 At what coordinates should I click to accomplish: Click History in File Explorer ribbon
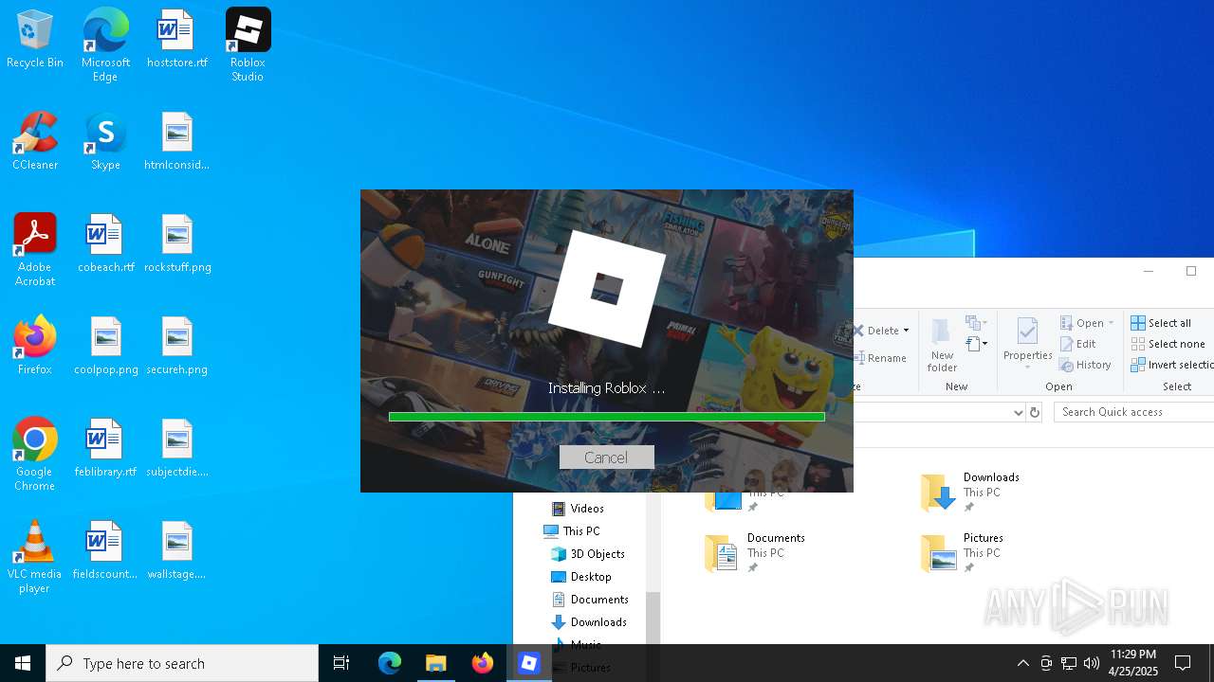pos(1085,365)
